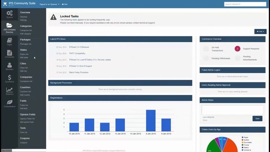This screenshot has width=270, height=152.
Task: Click the Online Users by App header
Action: (x=232, y=130)
